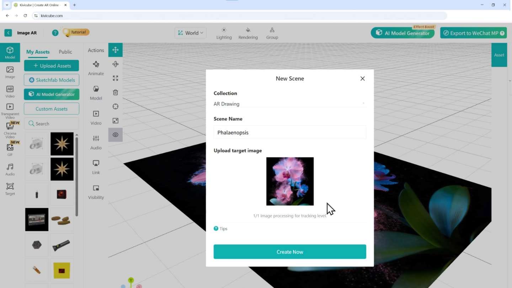Click the asset list vertical scrollbar
The width and height of the screenshot is (512, 288).
tap(77, 178)
